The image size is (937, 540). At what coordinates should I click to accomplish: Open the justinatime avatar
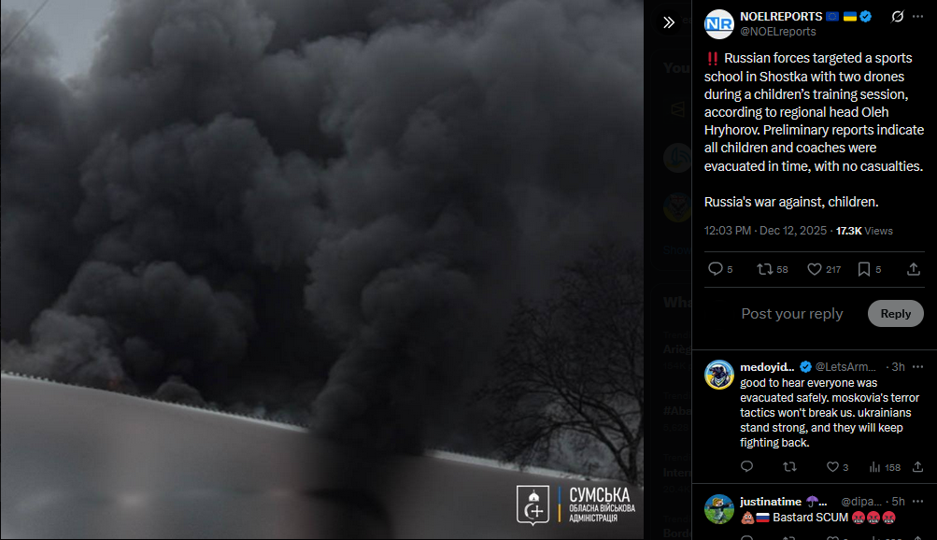719,509
